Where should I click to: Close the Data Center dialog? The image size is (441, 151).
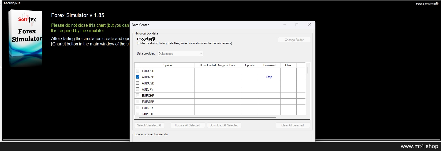(309, 25)
